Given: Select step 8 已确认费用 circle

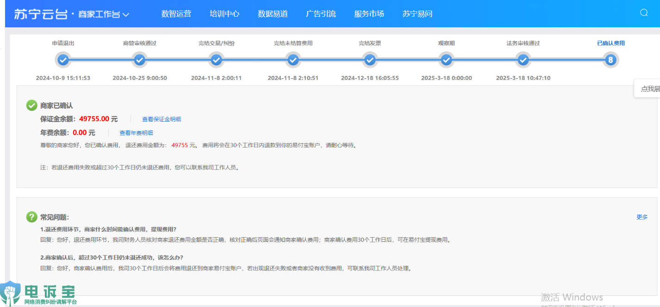Looking at the screenshot, I should [x=611, y=60].
